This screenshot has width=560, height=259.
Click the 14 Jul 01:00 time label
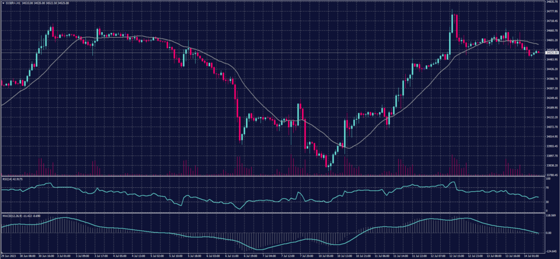pos(533,255)
